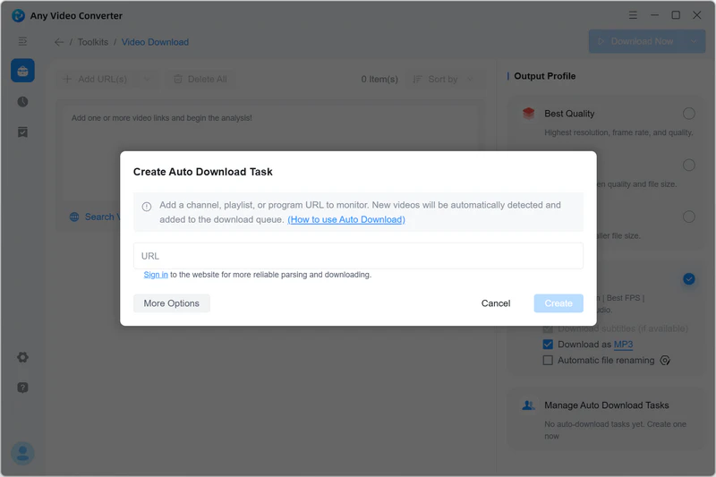Click the user account avatar icon
Viewport: 716px width, 477px height.
[x=23, y=453]
